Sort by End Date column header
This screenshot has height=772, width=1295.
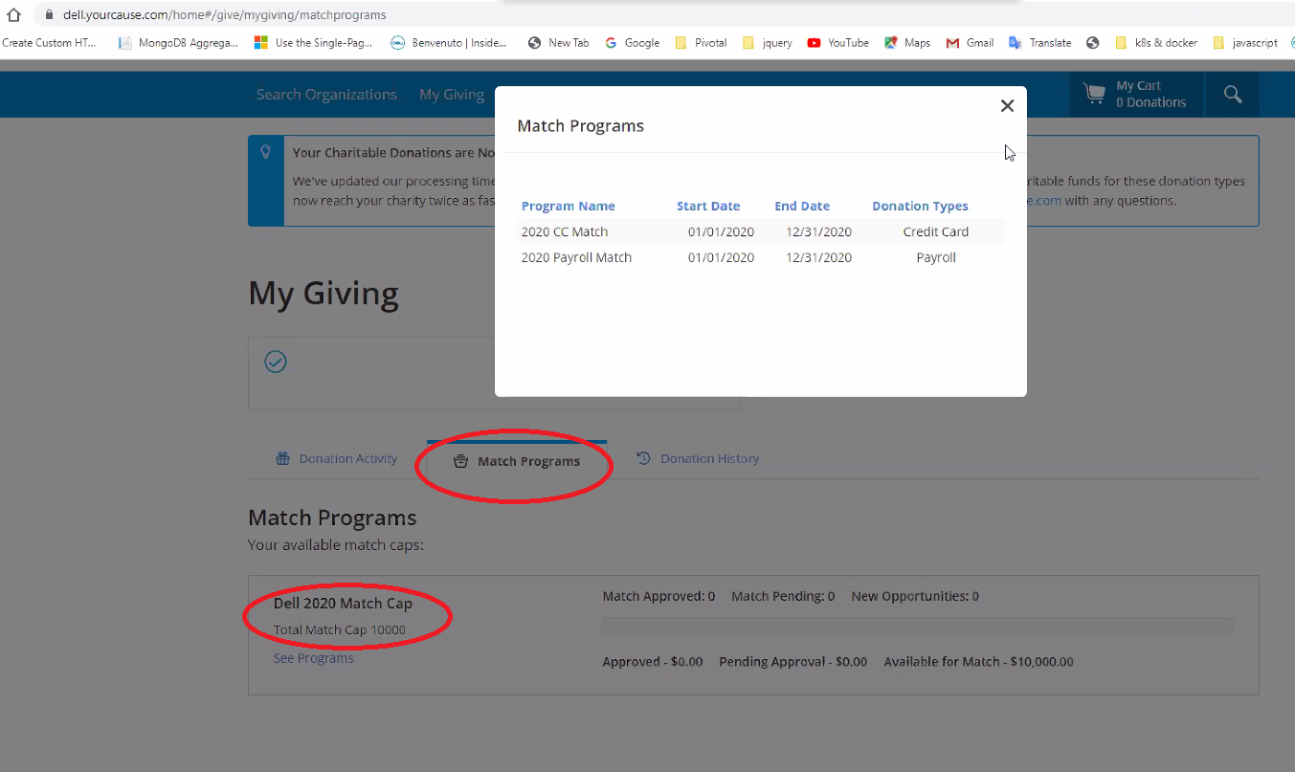click(802, 206)
